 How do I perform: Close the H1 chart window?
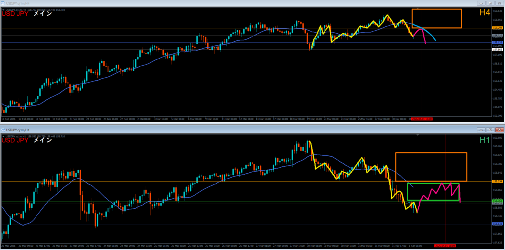coord(498,129)
